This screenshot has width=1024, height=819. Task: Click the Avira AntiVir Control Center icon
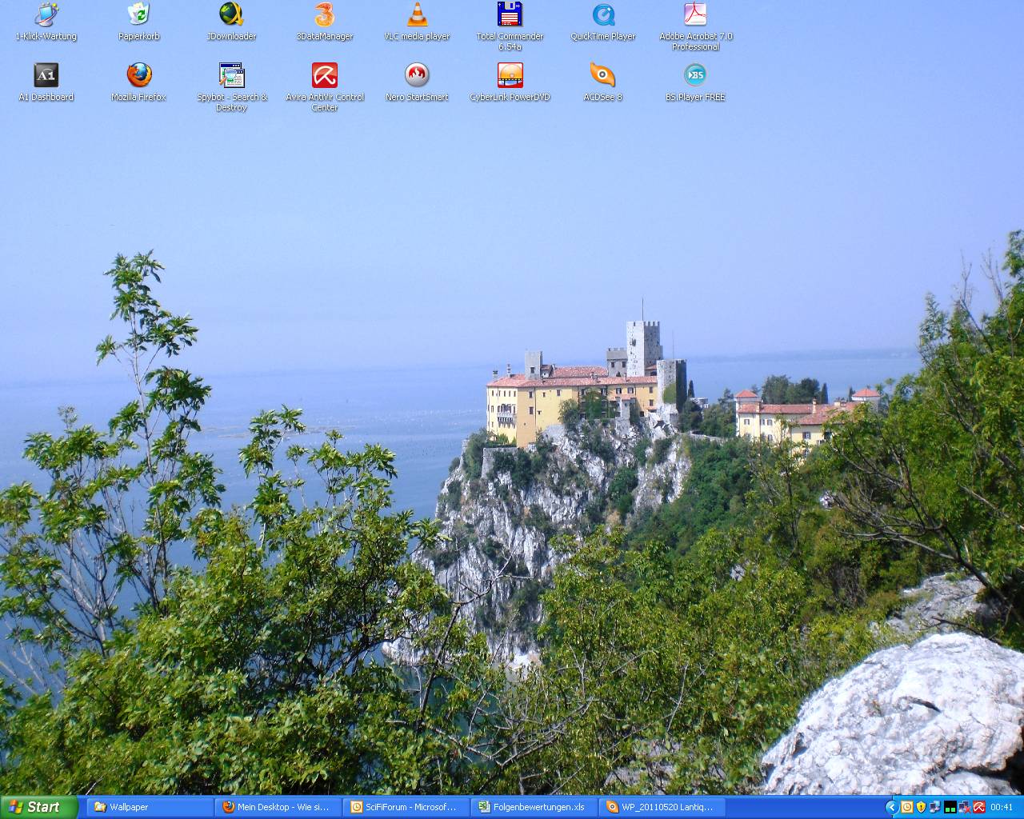point(324,76)
